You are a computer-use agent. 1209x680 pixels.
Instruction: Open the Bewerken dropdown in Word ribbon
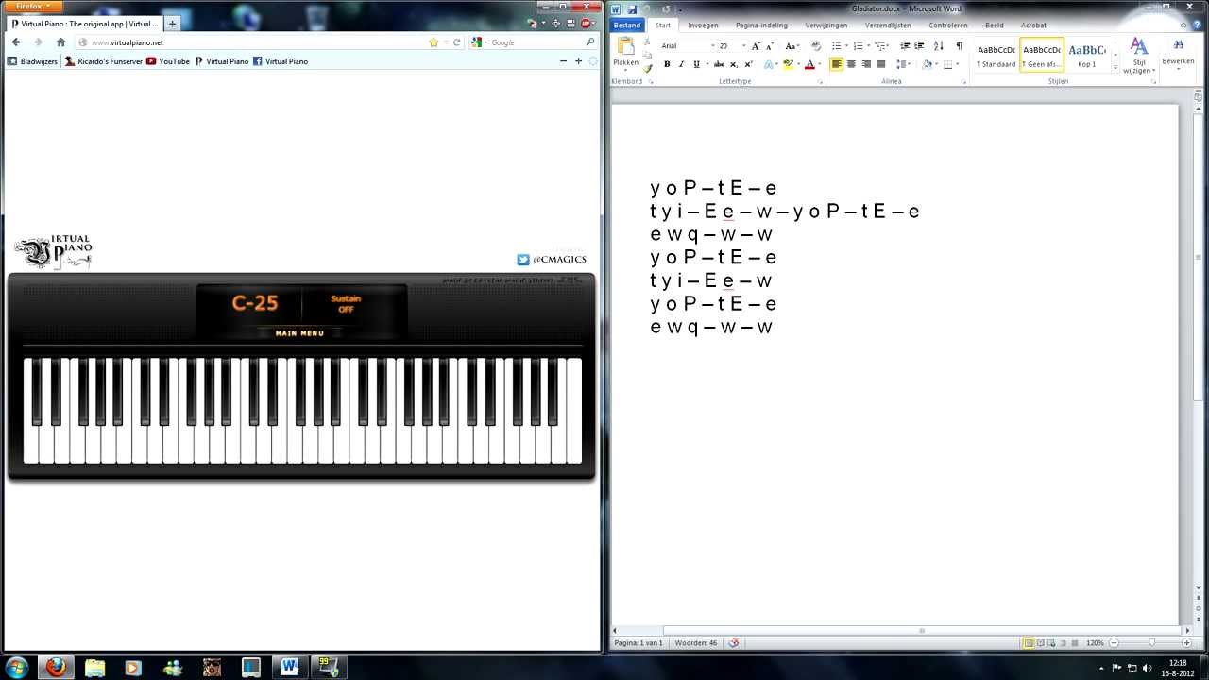pos(1178,53)
